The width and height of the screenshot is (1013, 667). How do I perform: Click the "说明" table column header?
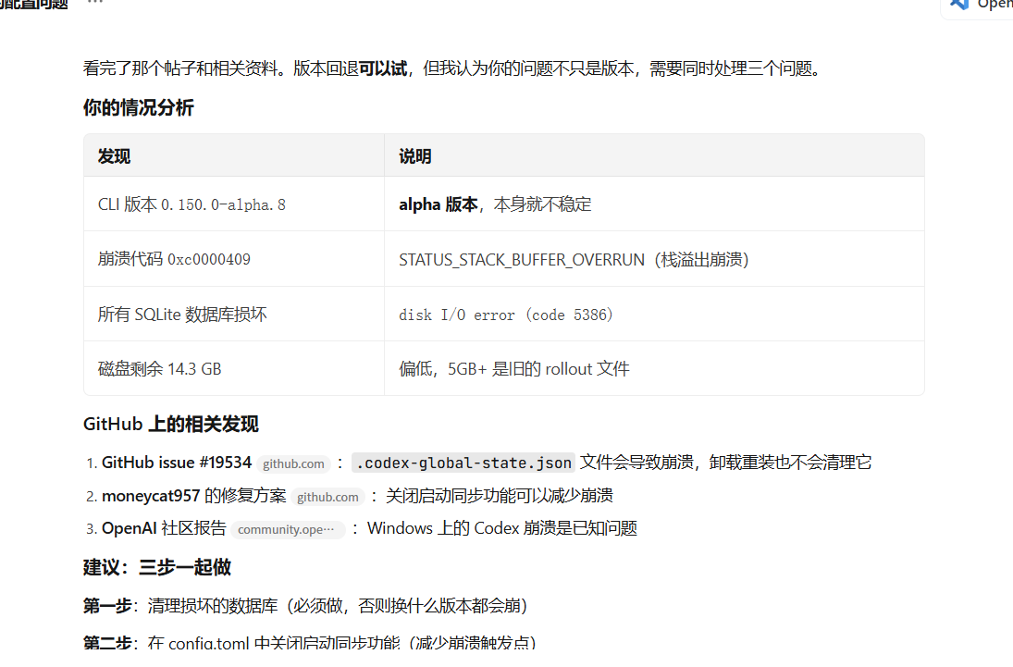pyautogui.click(x=654, y=155)
